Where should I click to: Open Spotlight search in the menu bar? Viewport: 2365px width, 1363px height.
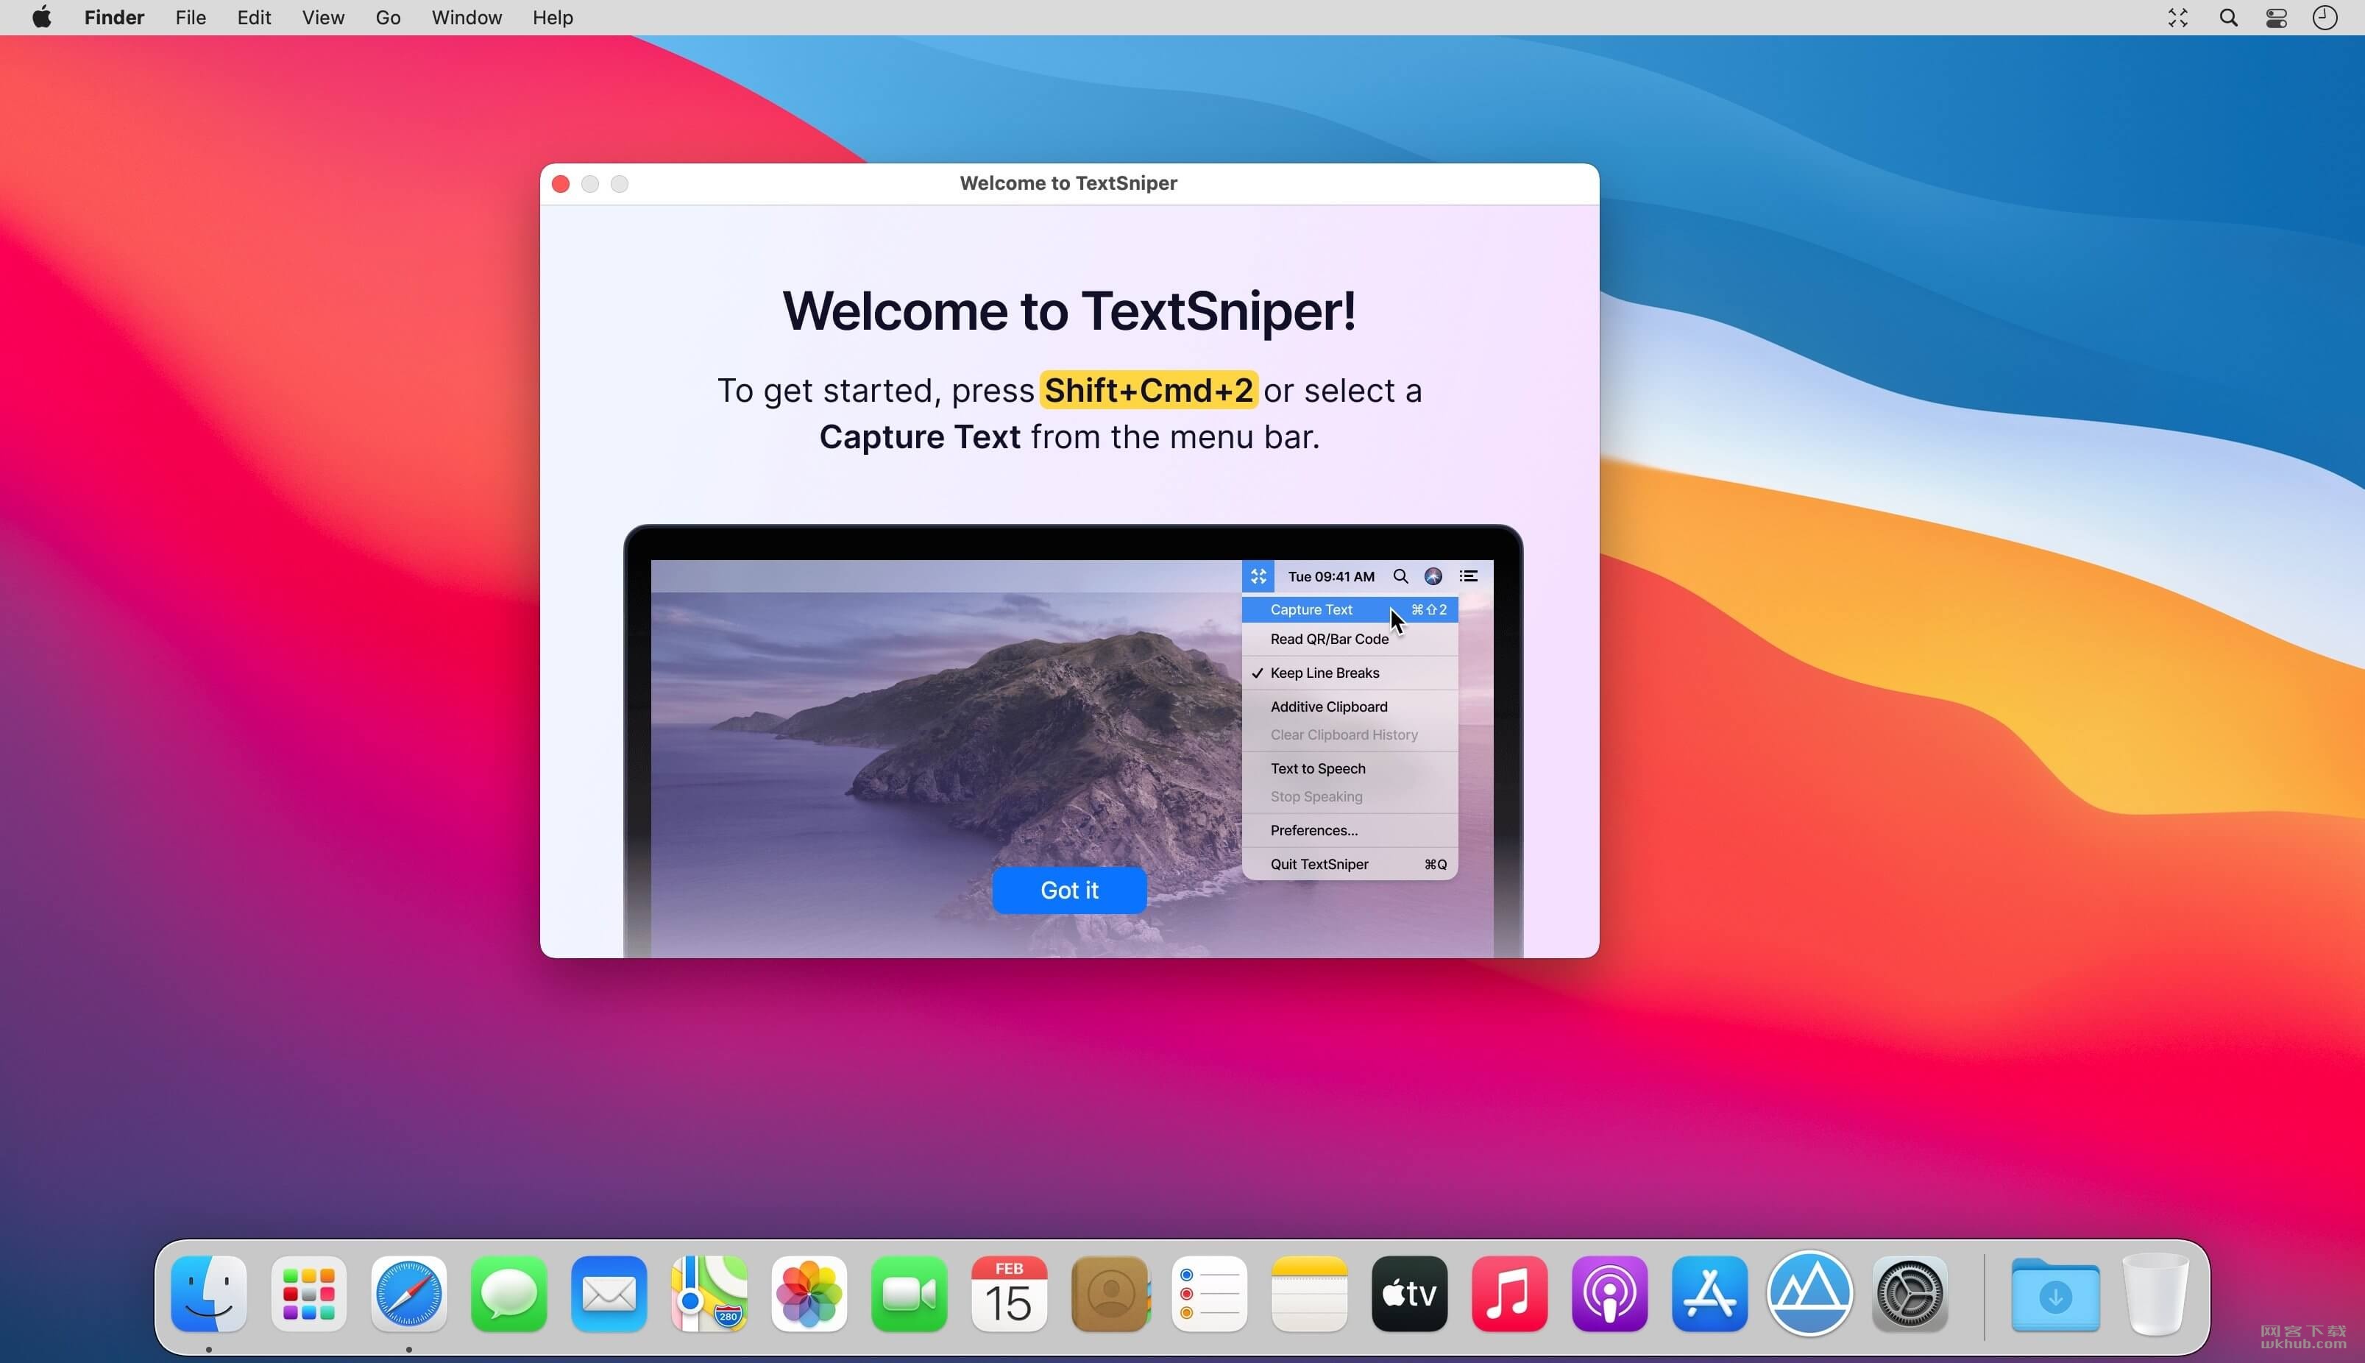click(x=2228, y=18)
